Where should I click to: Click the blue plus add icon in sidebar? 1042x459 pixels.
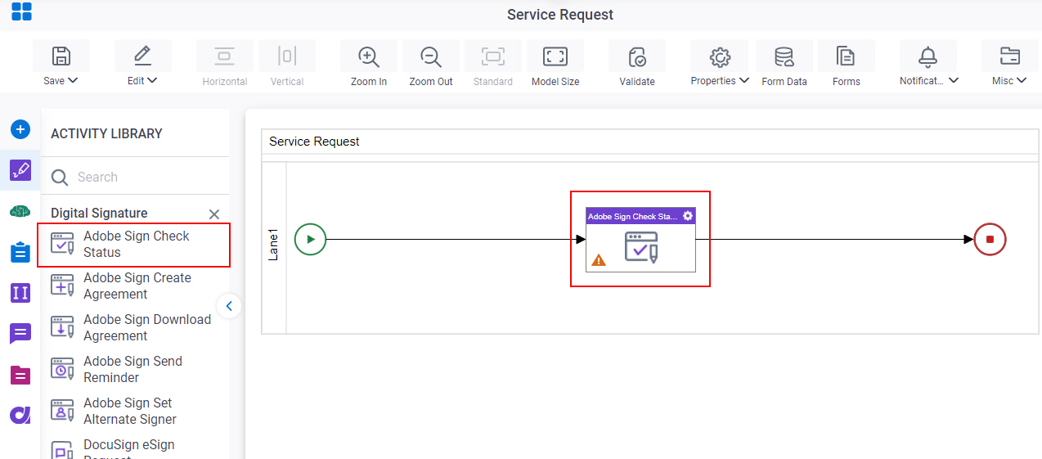[x=20, y=129]
